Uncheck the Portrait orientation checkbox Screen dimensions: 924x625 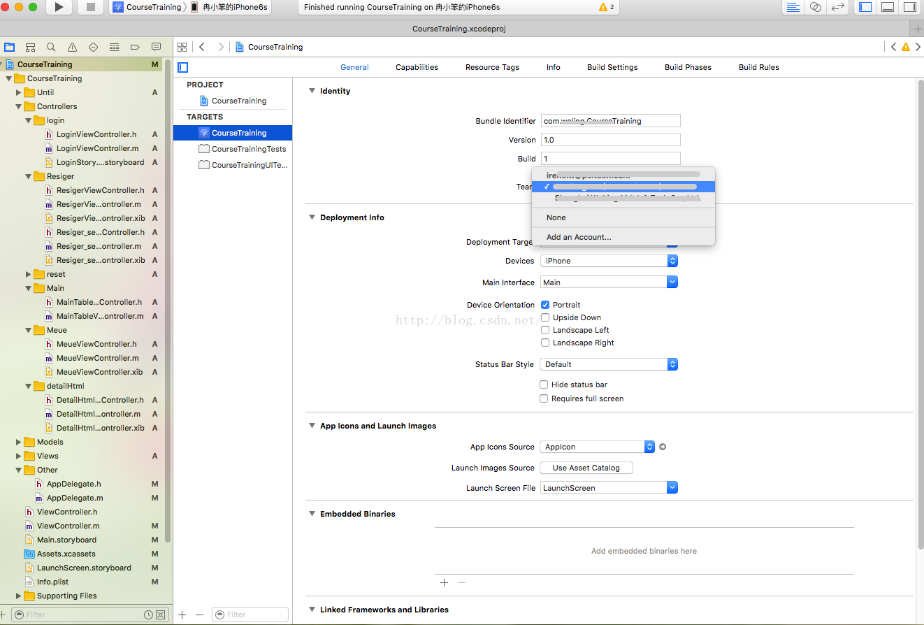(545, 305)
